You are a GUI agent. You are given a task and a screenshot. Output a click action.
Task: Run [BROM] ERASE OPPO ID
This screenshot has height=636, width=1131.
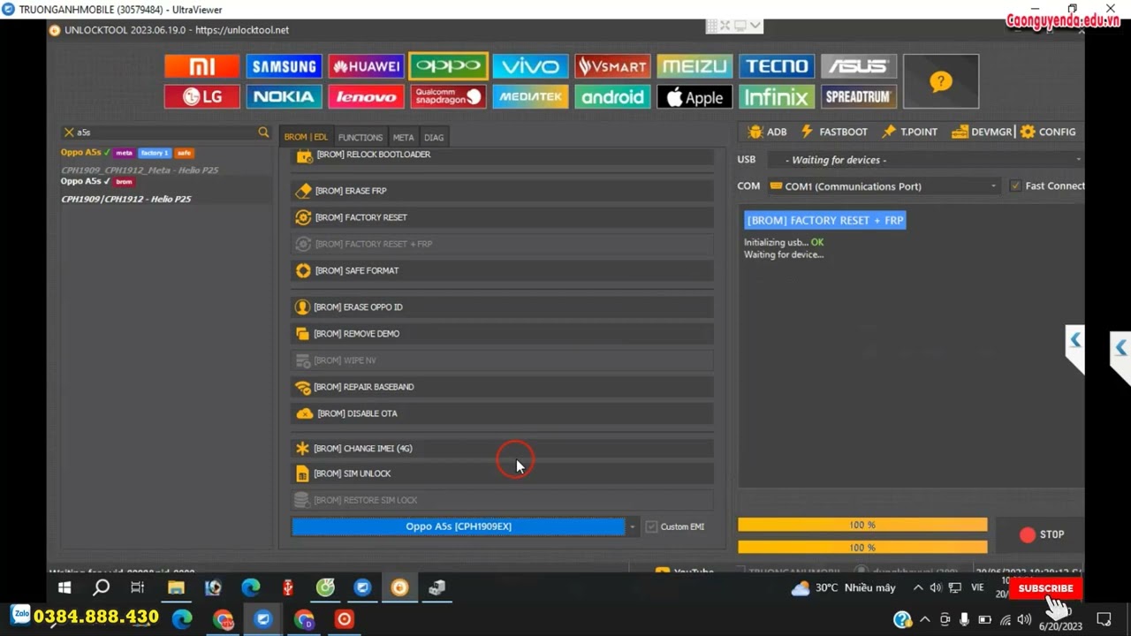coord(502,307)
